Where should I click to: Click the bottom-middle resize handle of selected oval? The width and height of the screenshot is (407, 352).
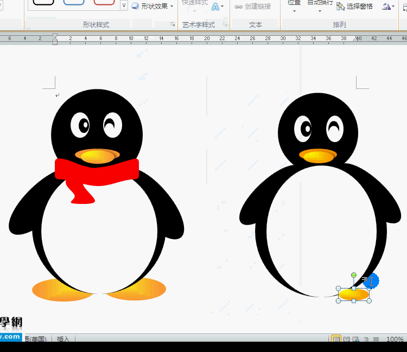(354, 301)
